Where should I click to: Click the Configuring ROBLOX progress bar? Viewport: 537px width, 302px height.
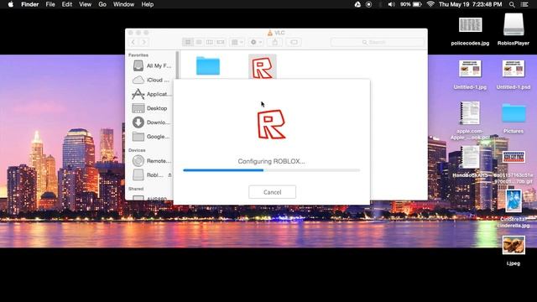tap(272, 170)
